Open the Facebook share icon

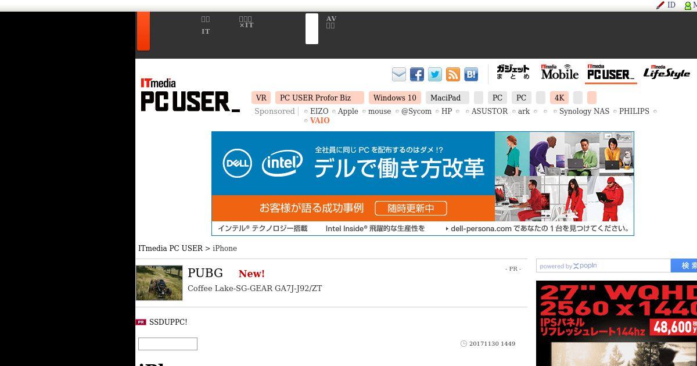click(417, 74)
